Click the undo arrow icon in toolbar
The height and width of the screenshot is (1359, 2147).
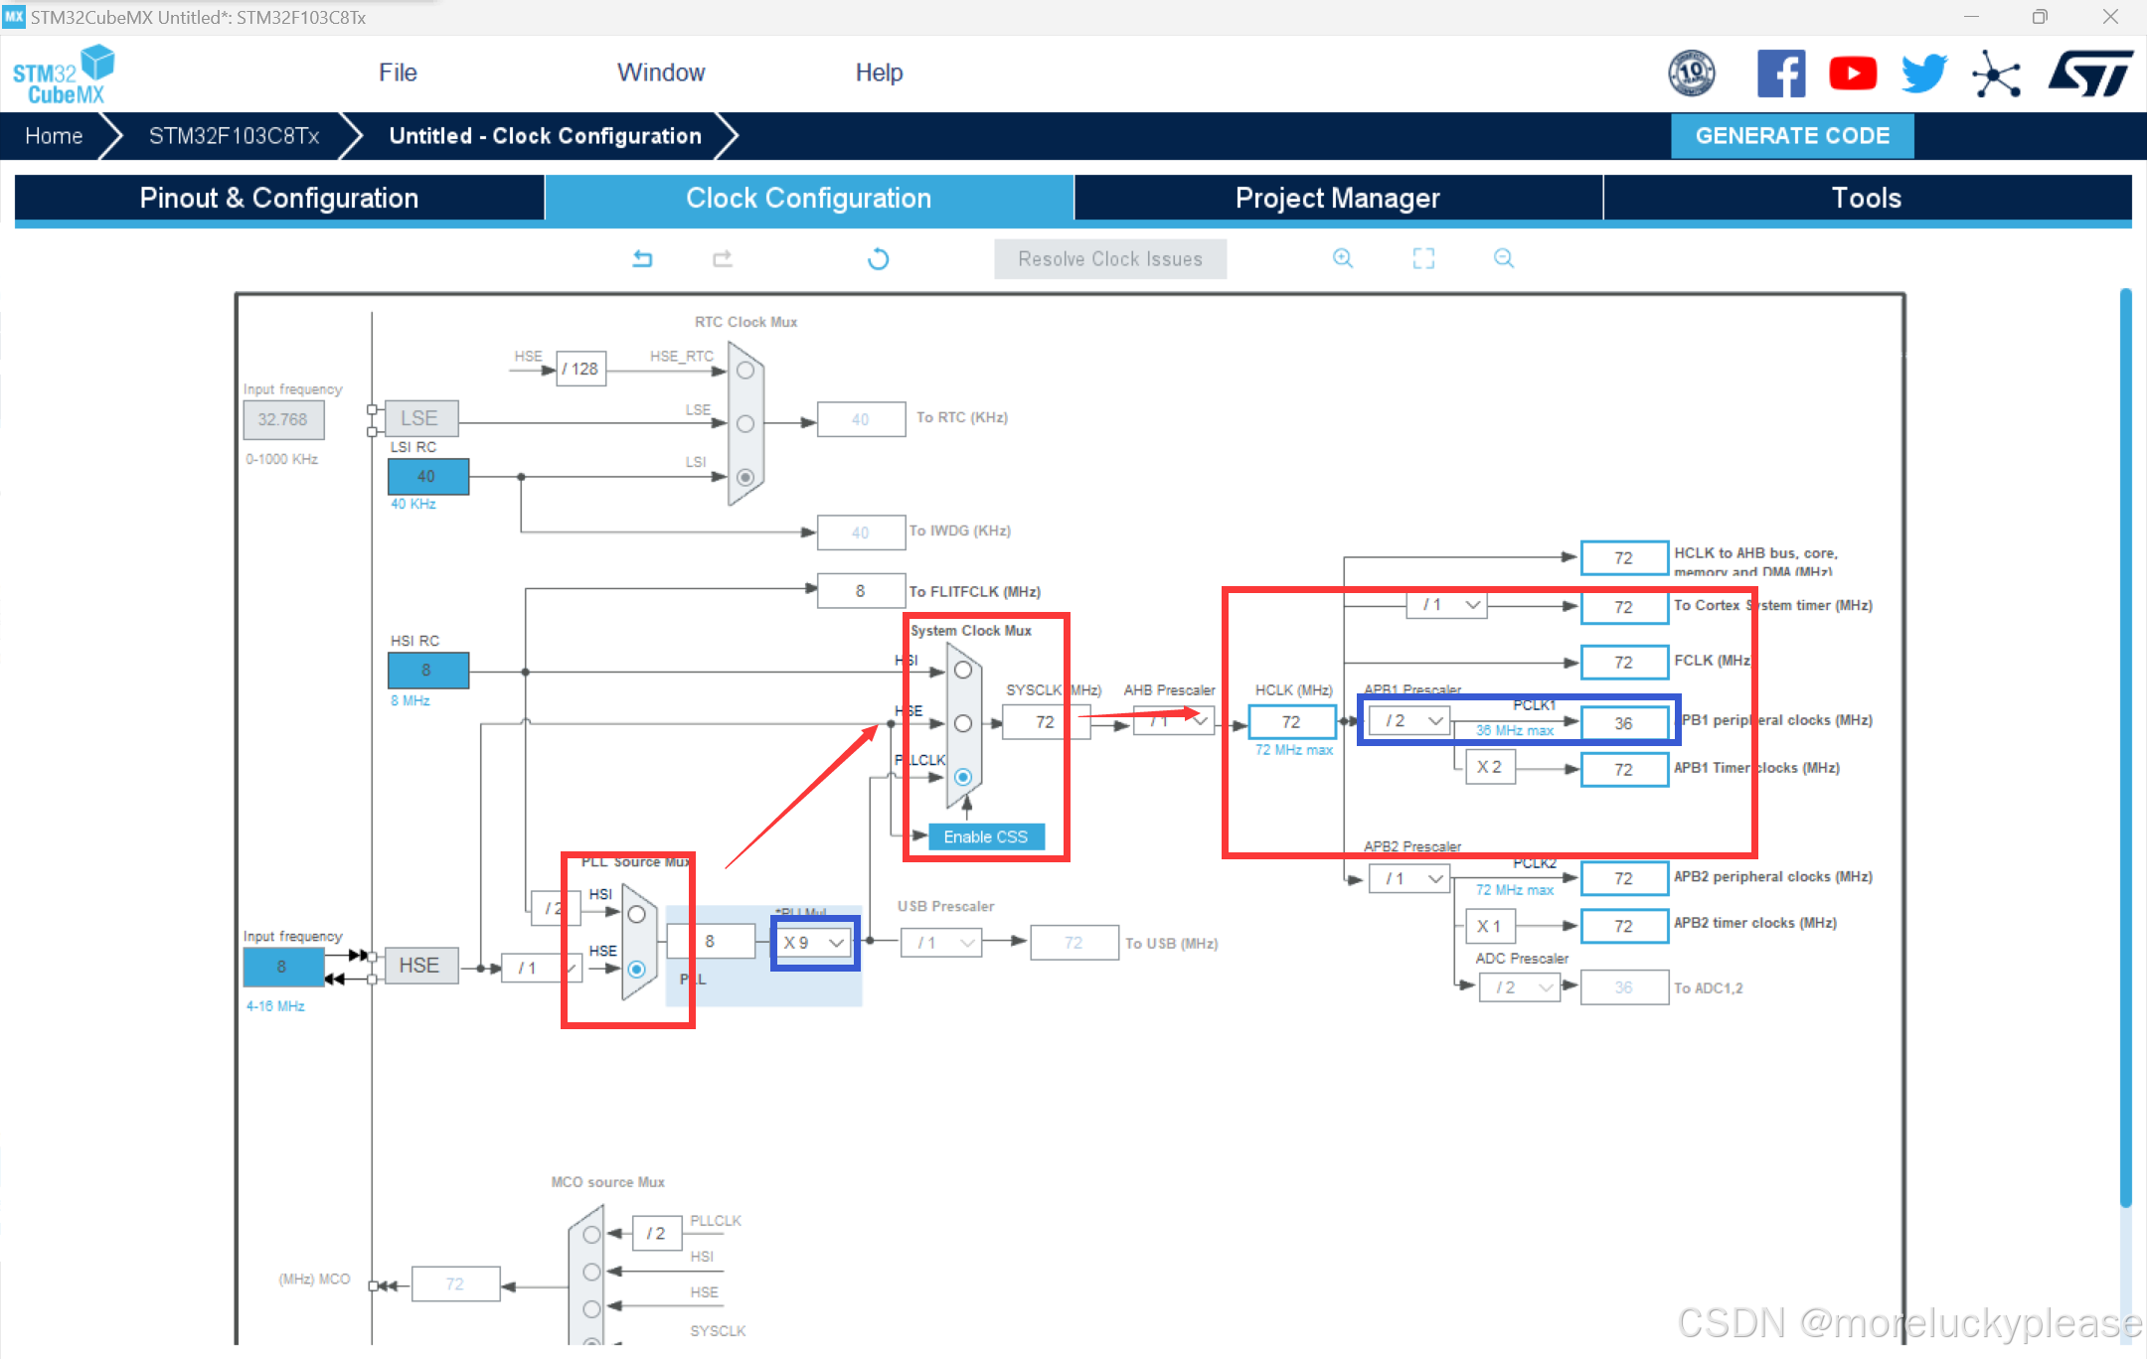642,258
